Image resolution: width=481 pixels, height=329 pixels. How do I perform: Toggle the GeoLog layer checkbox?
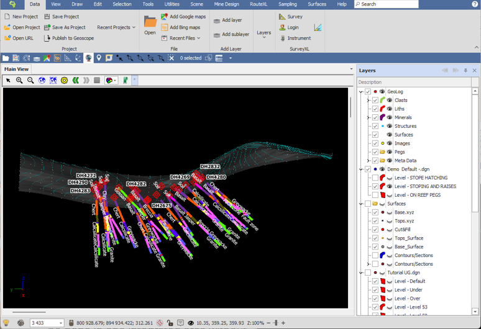[368, 92]
